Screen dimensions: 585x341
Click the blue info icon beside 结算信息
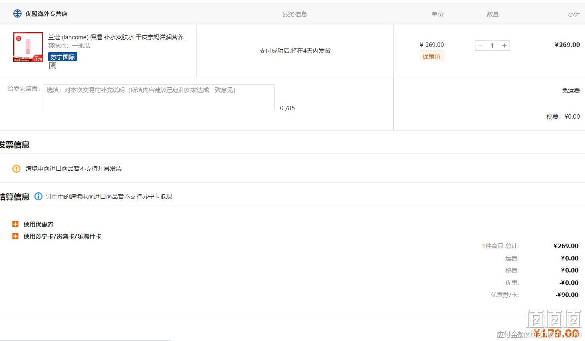pyautogui.click(x=38, y=196)
